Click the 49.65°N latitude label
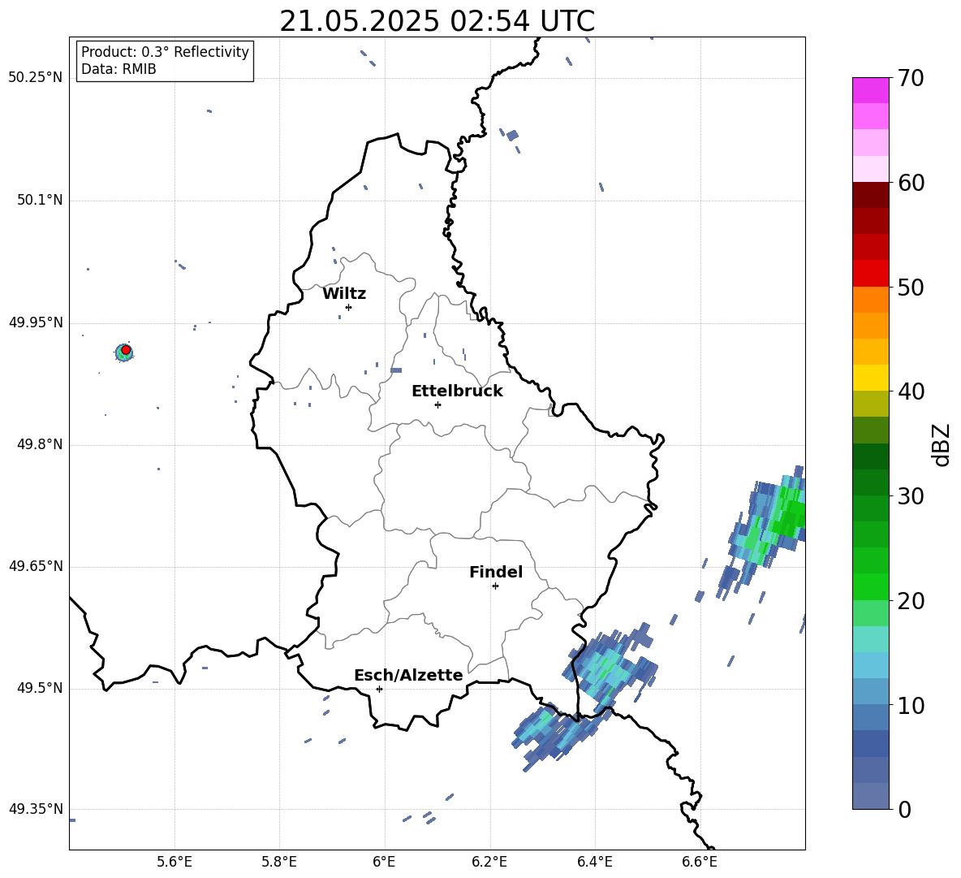The height and width of the screenshot is (878, 961). (36, 566)
